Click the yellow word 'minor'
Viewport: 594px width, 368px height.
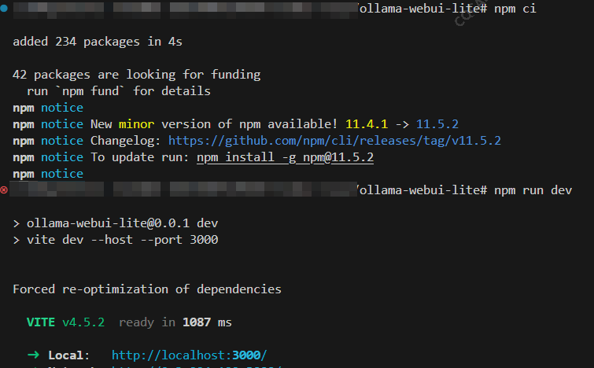coord(136,124)
